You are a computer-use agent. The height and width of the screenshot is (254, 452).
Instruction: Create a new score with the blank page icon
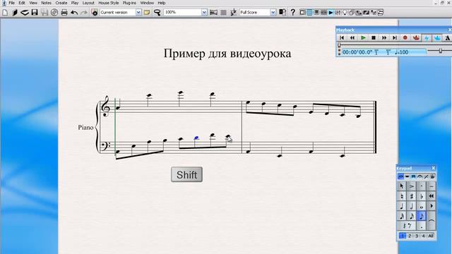(x=5, y=13)
